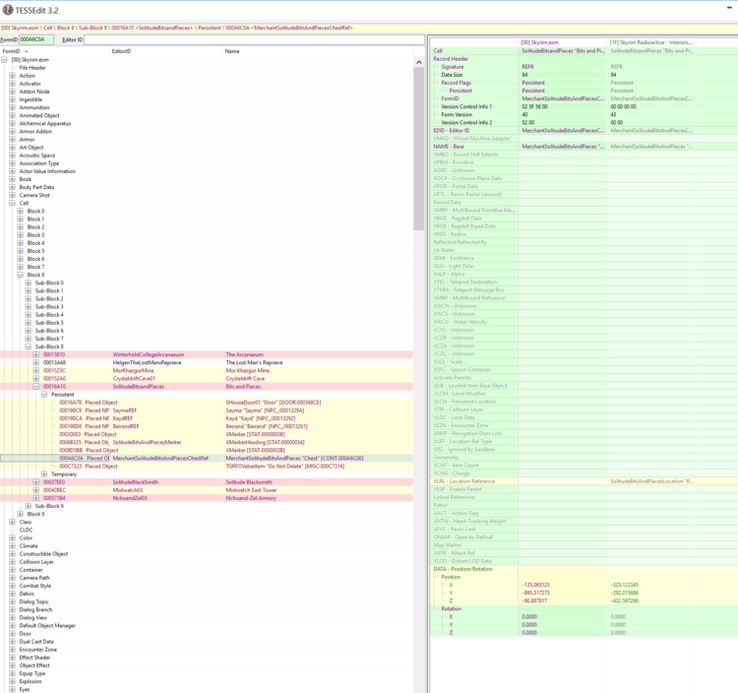The image size is (738, 693).
Task: Expand the WinterholdCollegeArcanaeum cell row
Action: pyautogui.click(x=36, y=354)
